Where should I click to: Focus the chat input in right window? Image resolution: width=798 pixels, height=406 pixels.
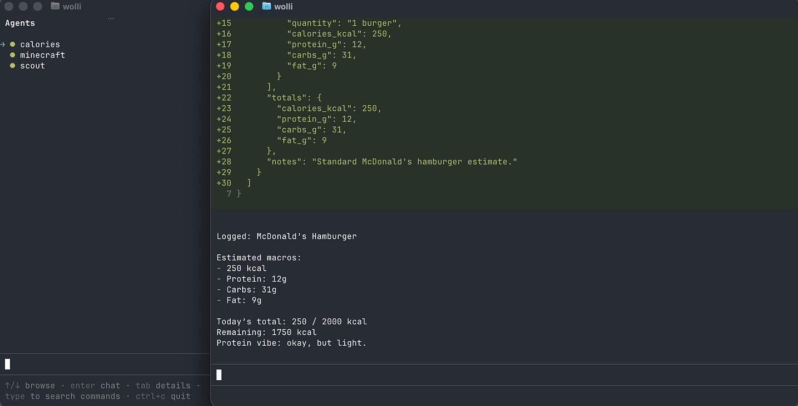pos(504,375)
